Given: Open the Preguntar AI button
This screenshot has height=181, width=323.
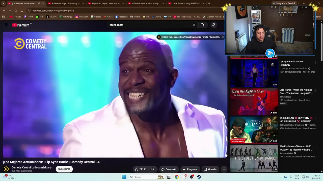Looking at the screenshot, I should (190, 169).
